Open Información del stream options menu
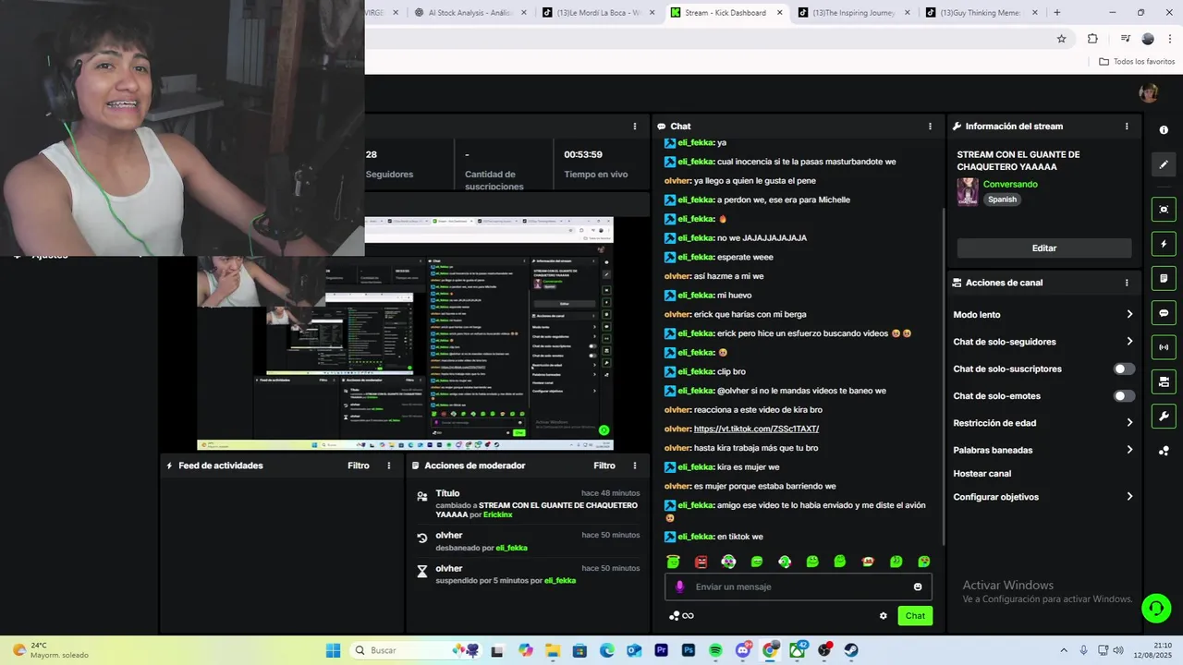 tap(1127, 127)
